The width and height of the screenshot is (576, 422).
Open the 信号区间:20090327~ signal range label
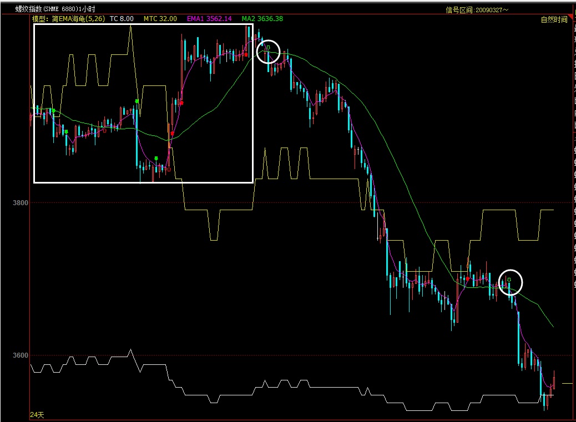click(477, 9)
